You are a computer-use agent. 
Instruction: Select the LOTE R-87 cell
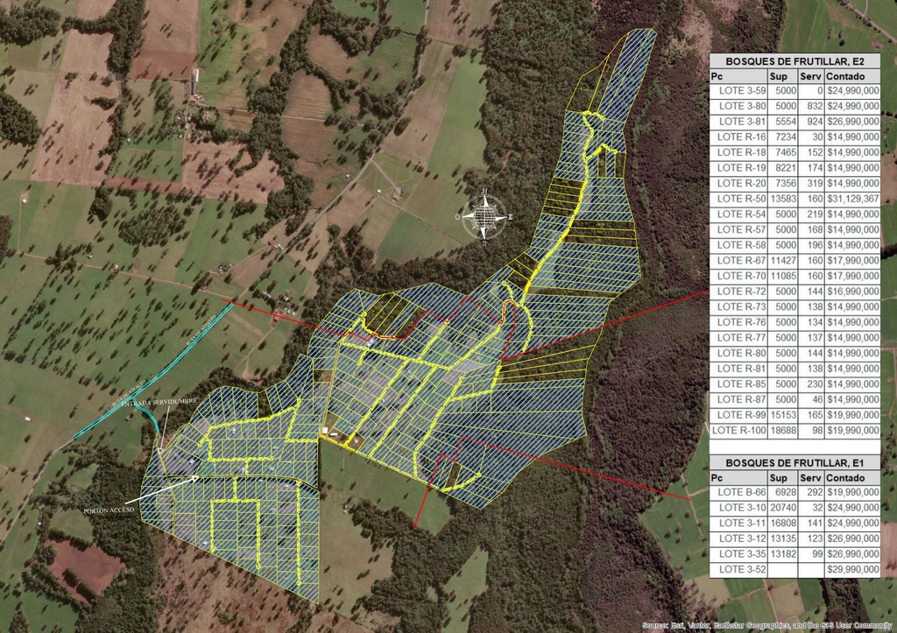[x=738, y=400]
